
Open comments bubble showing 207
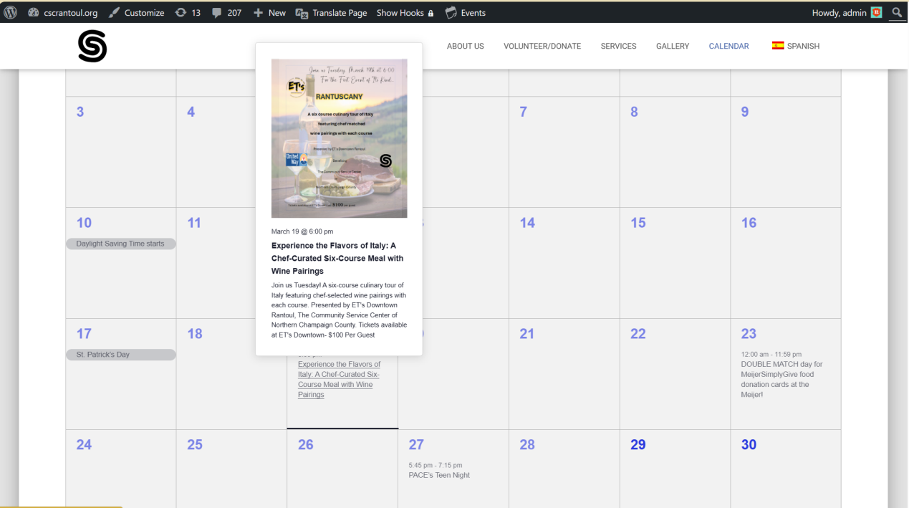coord(226,13)
